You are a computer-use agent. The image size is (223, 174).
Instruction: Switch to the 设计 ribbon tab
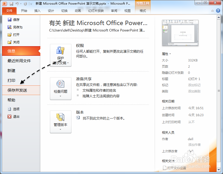click(51, 11)
